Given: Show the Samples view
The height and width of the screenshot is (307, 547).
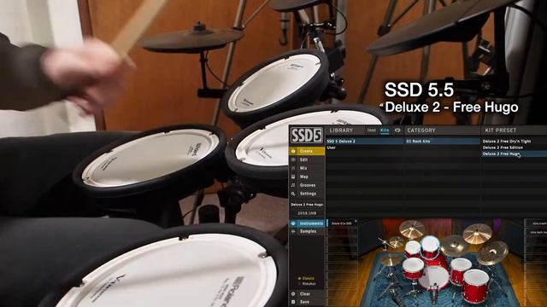Looking at the screenshot, I should 307,231.
